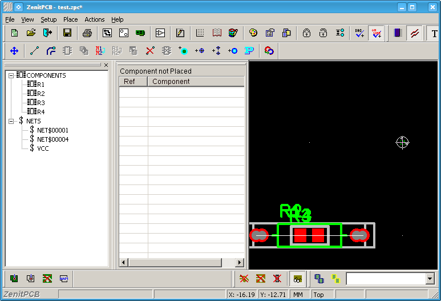Click the green chip place component icon

click(14, 279)
